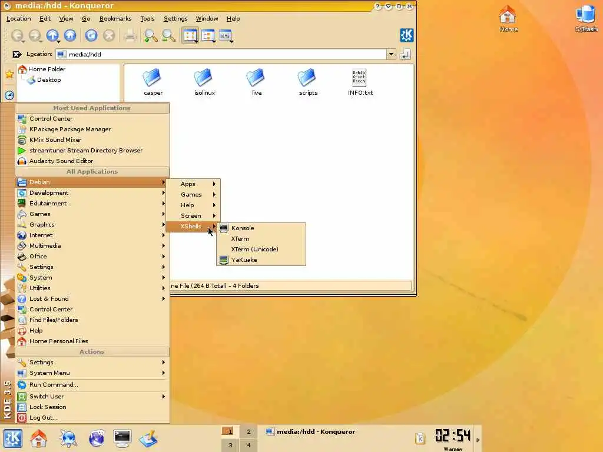The height and width of the screenshot is (452, 603).
Task: Zoom out with the magnifier minus icon
Action: (168, 36)
